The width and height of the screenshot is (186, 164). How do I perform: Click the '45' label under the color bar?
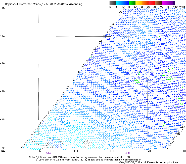pos(168,7)
